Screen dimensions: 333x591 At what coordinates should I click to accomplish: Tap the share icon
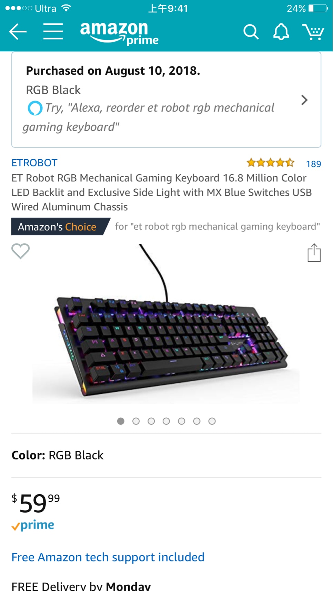(x=314, y=252)
